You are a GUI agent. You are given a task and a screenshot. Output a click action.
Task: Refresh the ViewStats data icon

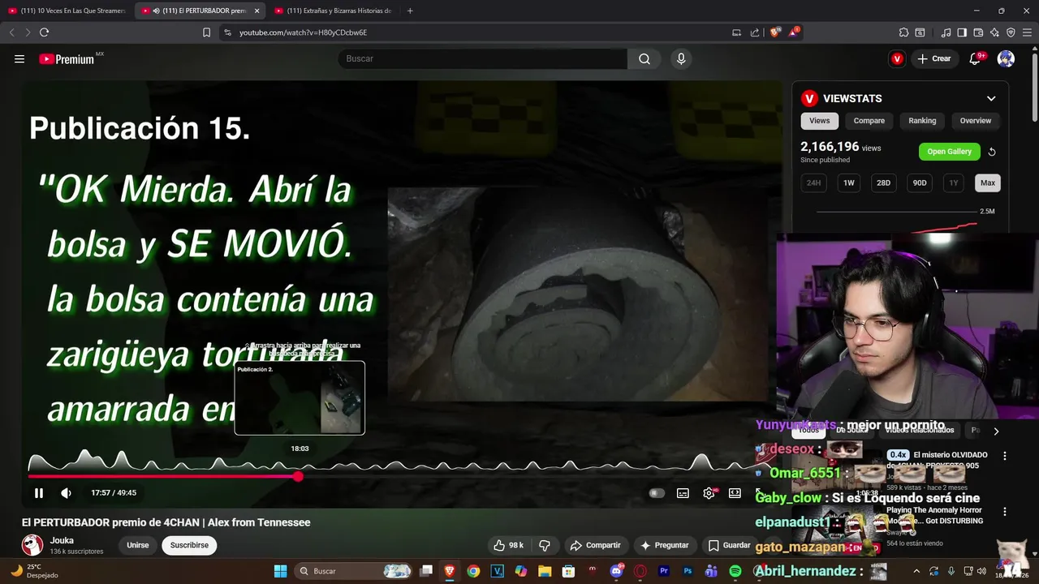pos(992,152)
